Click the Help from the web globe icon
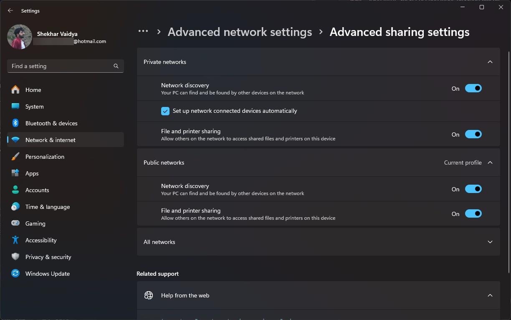 (148, 295)
